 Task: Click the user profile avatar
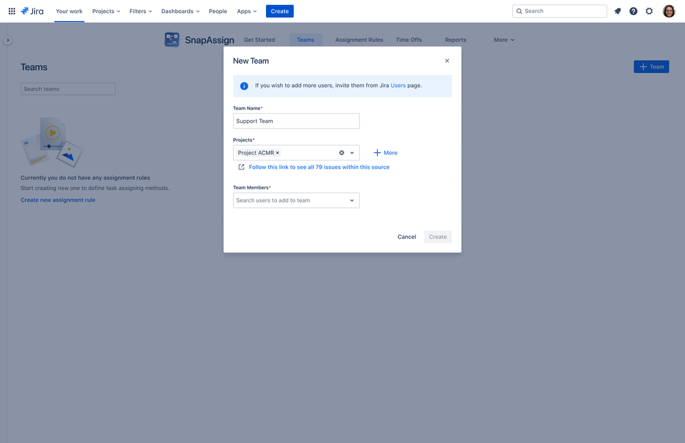(669, 11)
